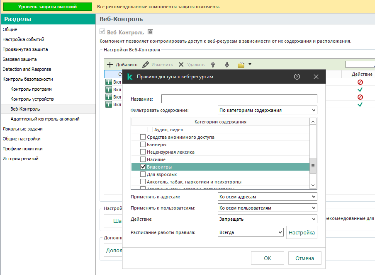Open the Контроль устройств section
The height and width of the screenshot is (275, 375).
click(x=32, y=99)
